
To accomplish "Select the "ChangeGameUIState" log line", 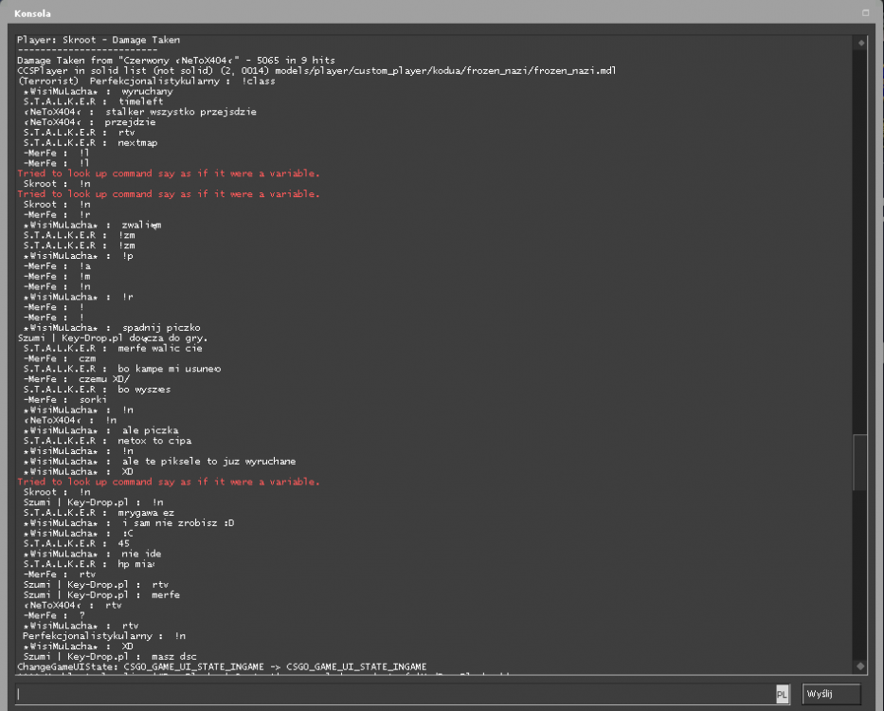I will pos(222,667).
